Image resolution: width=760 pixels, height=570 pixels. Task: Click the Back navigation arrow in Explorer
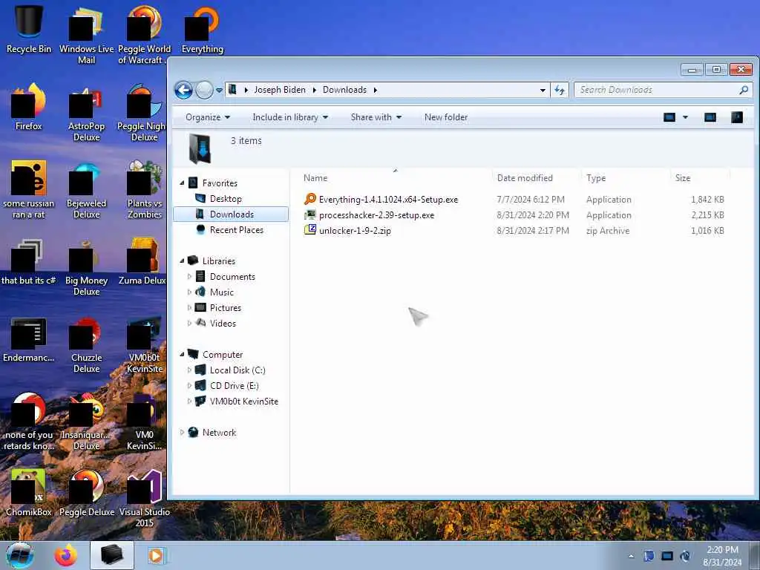pos(184,90)
